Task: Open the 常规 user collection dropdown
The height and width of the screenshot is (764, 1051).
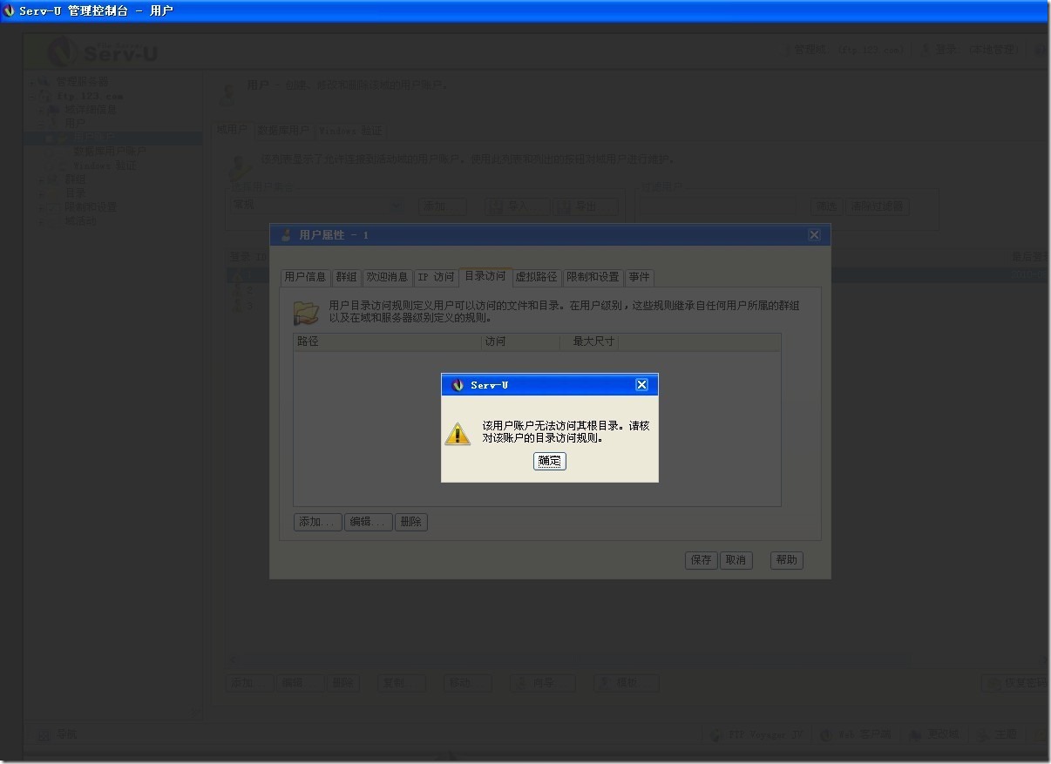Action: point(317,206)
